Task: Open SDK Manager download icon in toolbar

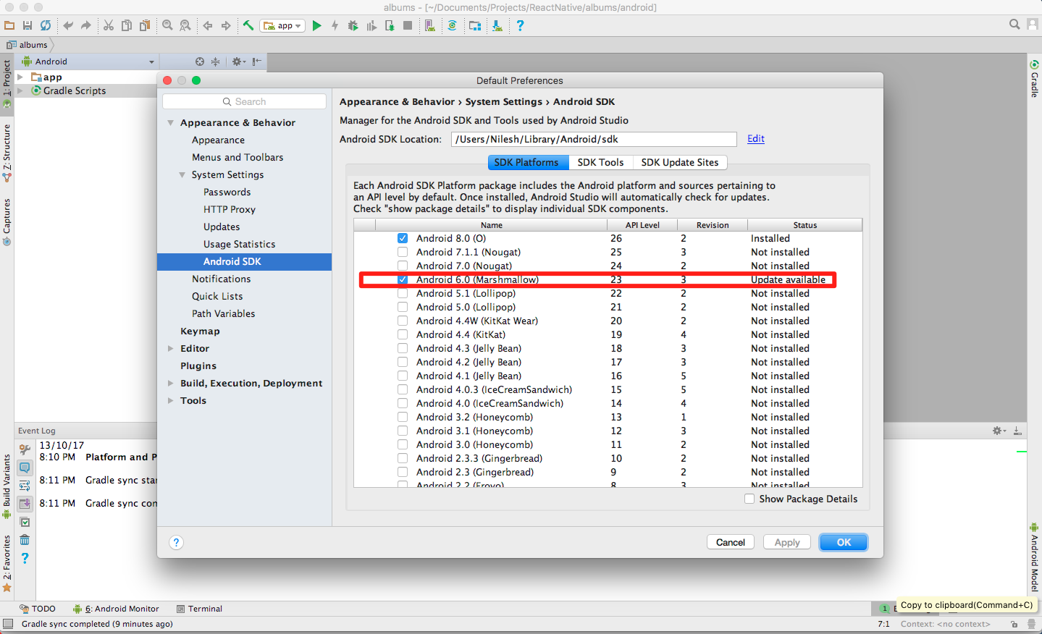Action: point(497,25)
